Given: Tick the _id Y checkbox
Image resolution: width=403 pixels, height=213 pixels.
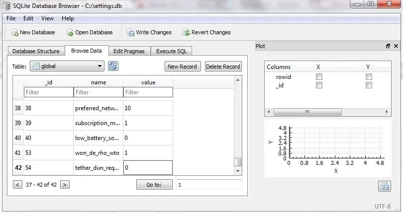Looking at the screenshot, I should click(x=369, y=85).
